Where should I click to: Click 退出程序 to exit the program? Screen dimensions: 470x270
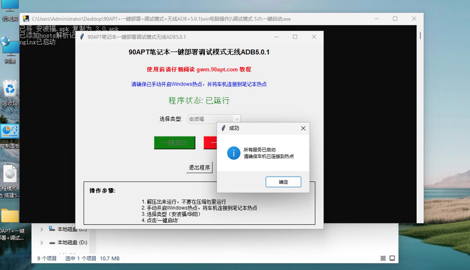199,167
